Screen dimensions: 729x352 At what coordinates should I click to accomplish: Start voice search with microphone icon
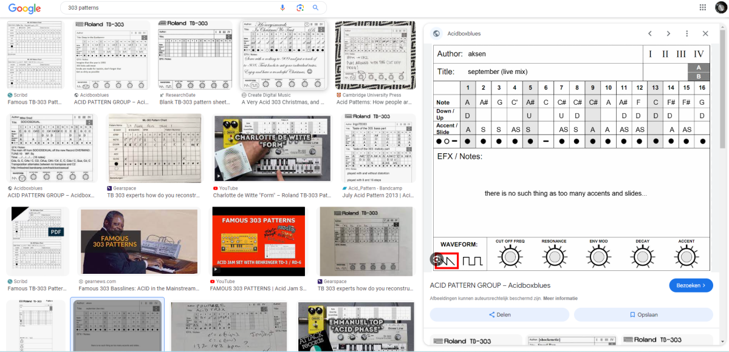(282, 8)
